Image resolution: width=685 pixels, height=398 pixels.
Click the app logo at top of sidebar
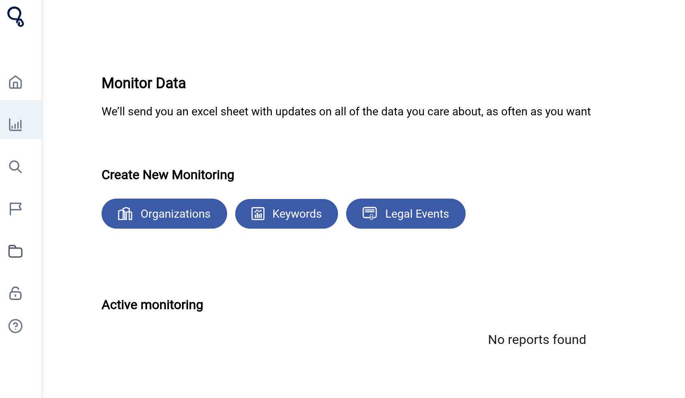(16, 17)
